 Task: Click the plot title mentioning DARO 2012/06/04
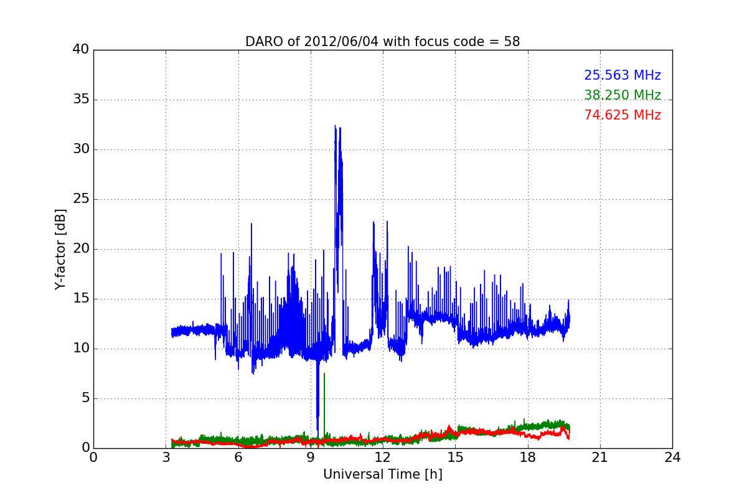[382, 42]
